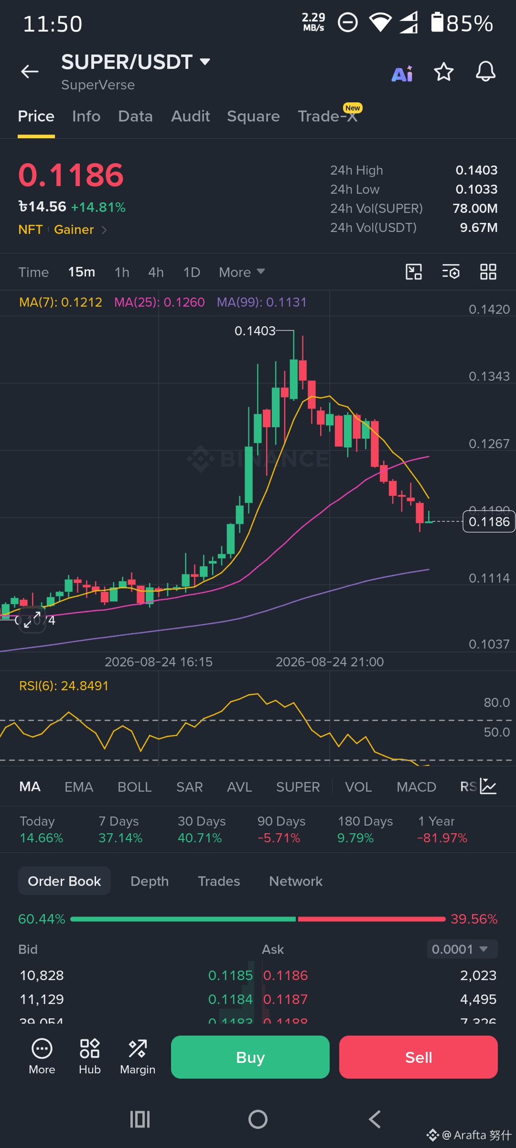Viewport: 516px width, 1148px height.
Task: Open Margin trading icon
Action: point(138,1057)
